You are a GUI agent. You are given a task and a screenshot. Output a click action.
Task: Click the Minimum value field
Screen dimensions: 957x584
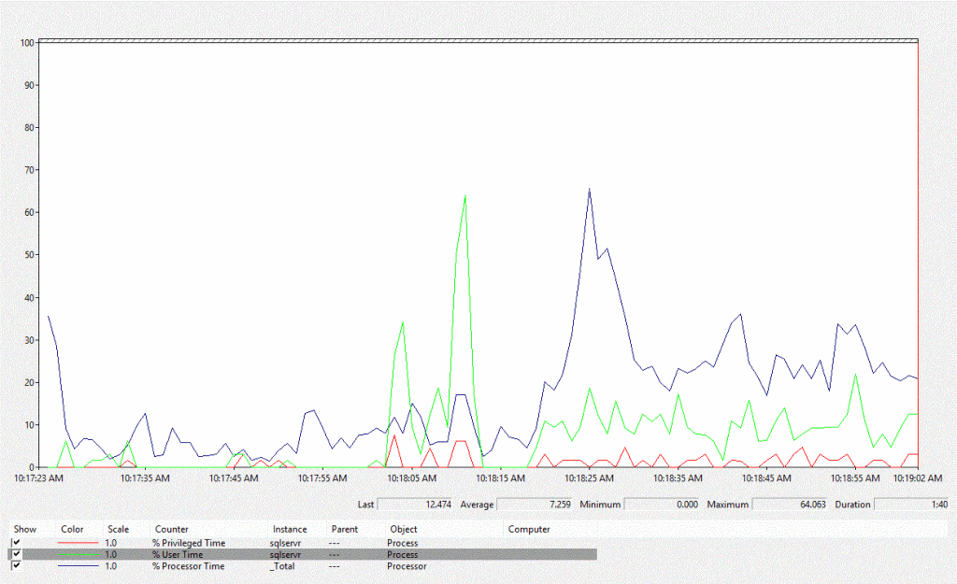(661, 505)
